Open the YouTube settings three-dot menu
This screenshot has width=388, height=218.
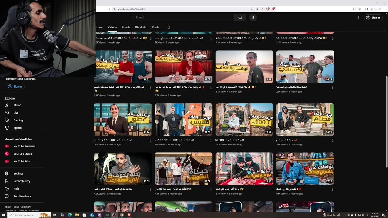click(x=359, y=18)
